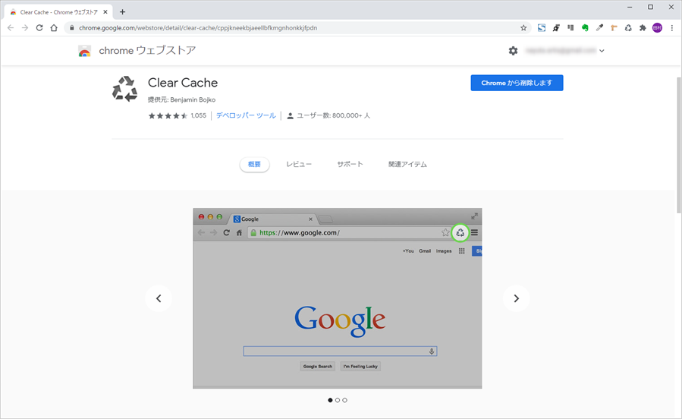
Task: Select the second carousel dot
Action: coord(338,400)
